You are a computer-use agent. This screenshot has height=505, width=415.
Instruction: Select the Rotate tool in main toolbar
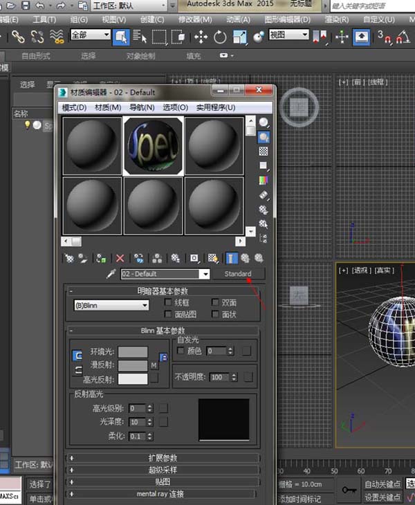(x=220, y=36)
